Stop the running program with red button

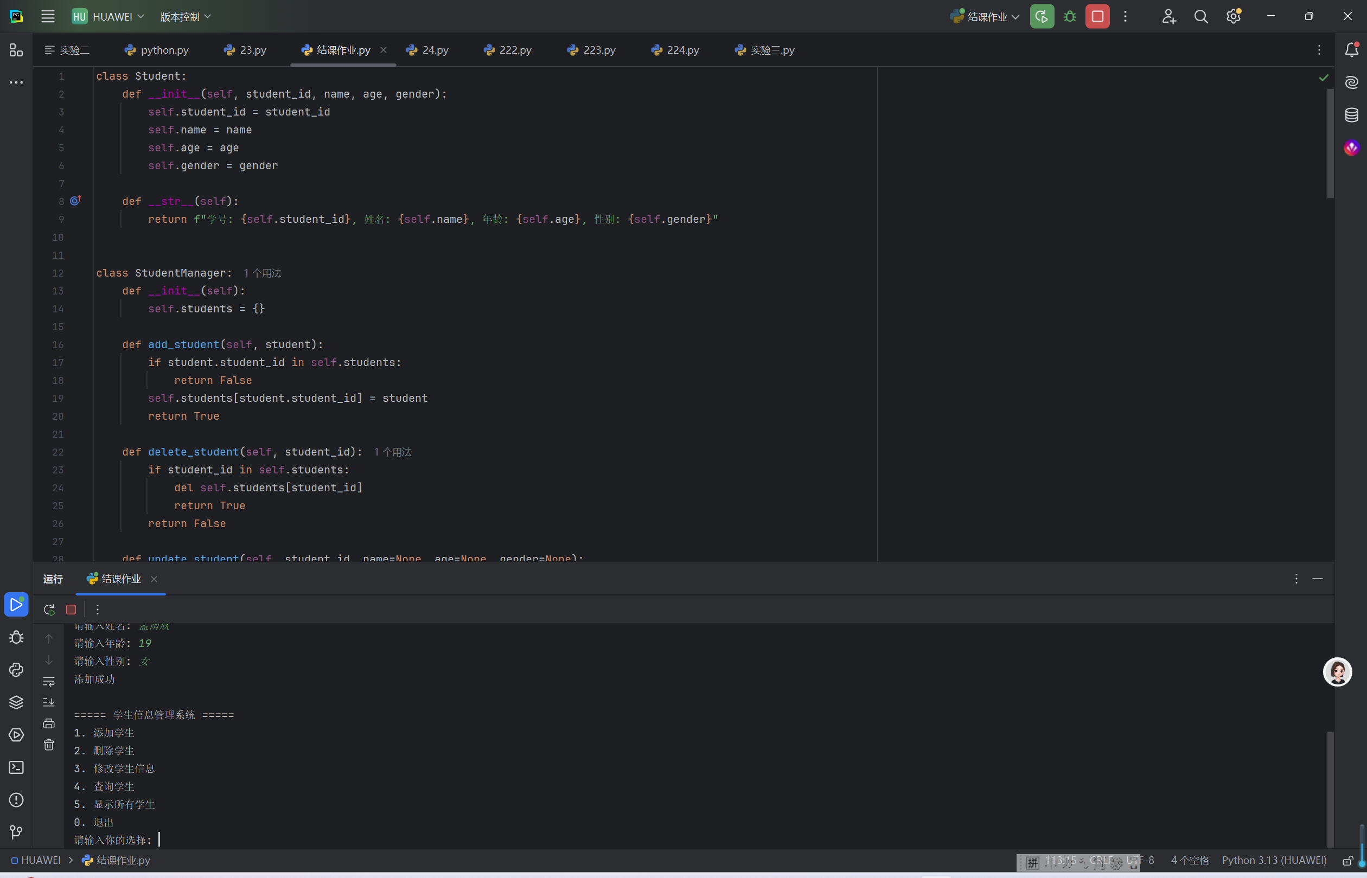point(1097,16)
